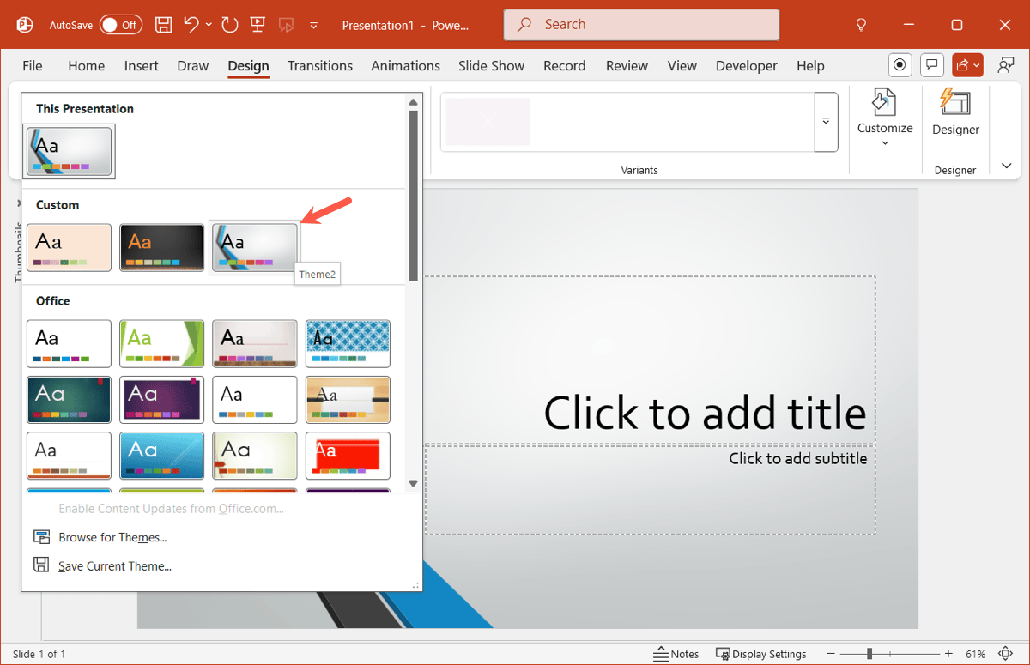Viewport: 1030px width, 665px height.
Task: Apply the green Facet theme
Action: 161,343
